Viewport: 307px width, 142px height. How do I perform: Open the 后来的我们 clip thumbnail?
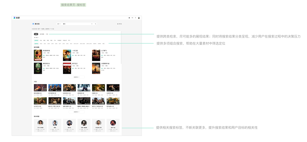tap(69, 88)
